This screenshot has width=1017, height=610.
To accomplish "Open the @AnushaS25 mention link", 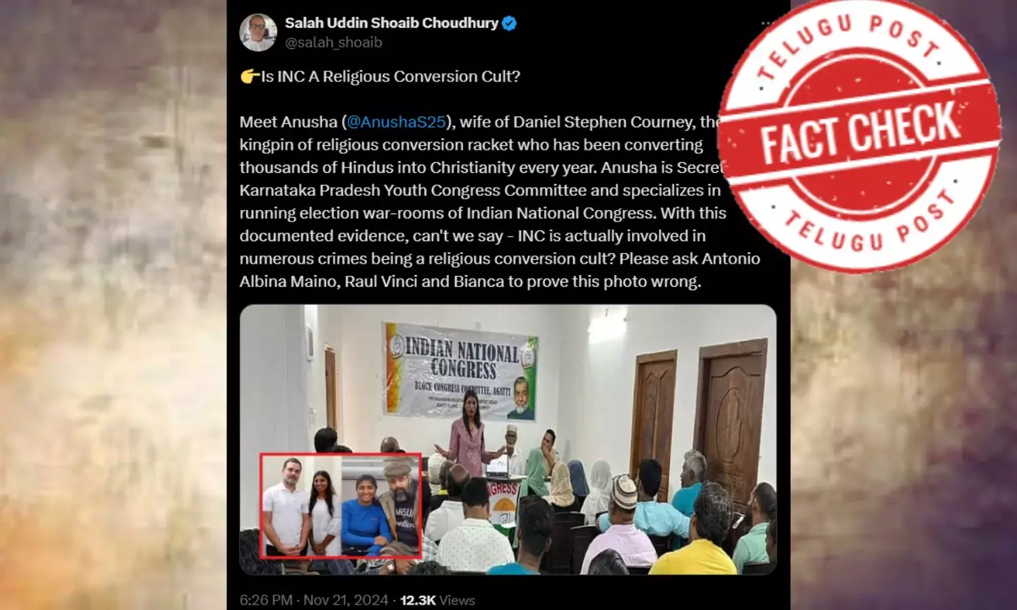I will point(396,122).
